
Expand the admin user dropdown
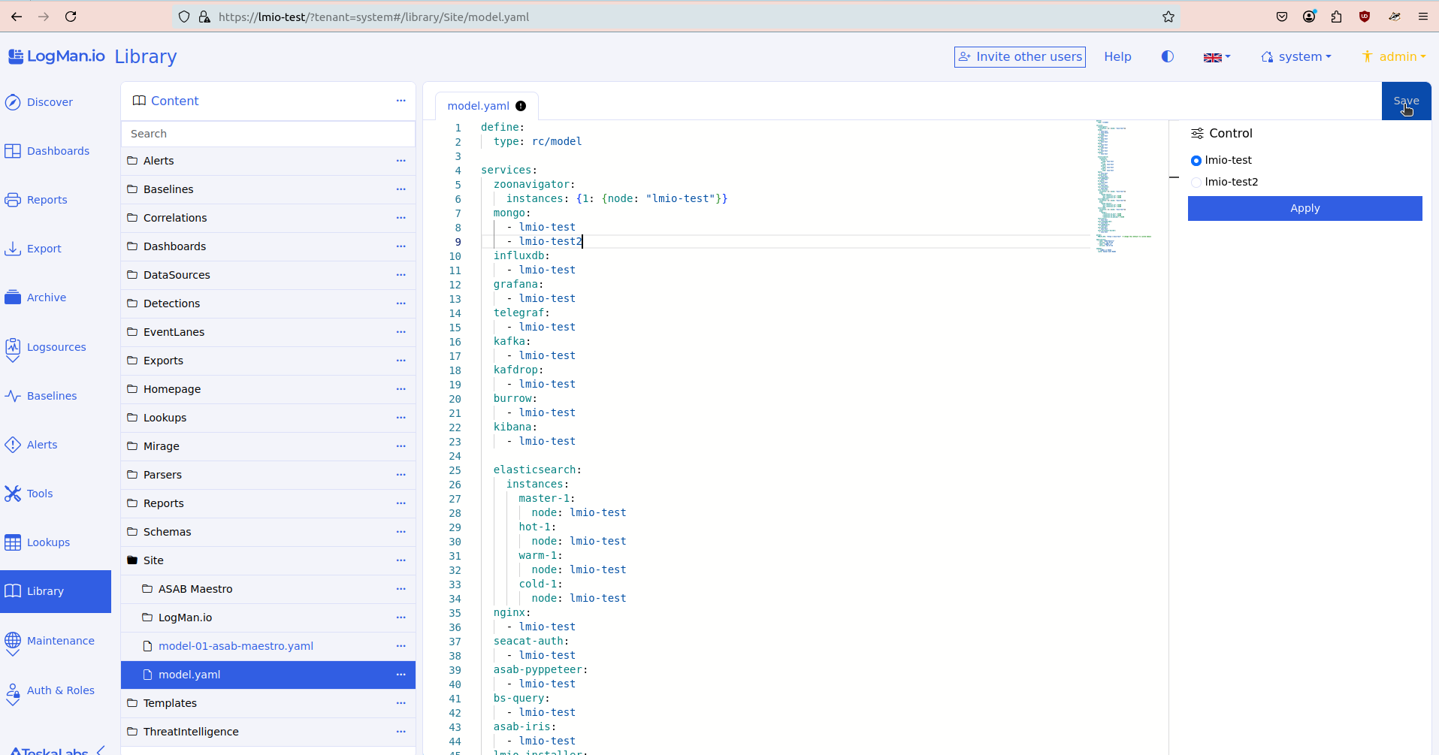coord(1394,57)
